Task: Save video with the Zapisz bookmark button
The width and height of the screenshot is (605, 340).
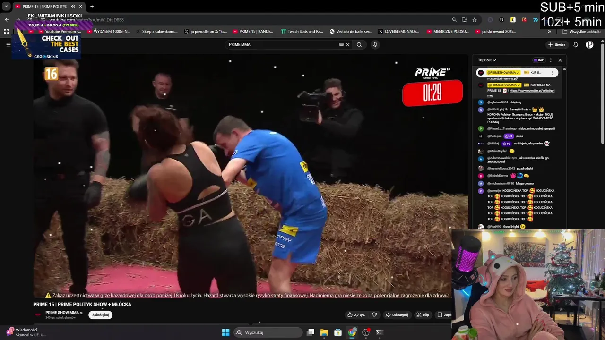Action: tap(443, 314)
